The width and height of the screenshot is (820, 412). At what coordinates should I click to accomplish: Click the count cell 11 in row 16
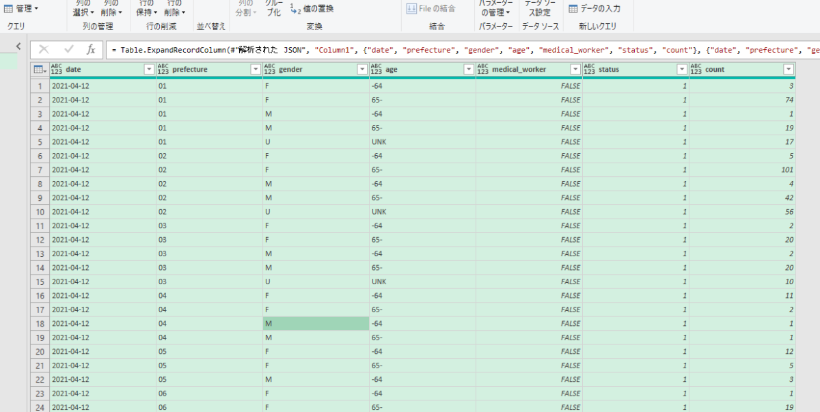742,295
